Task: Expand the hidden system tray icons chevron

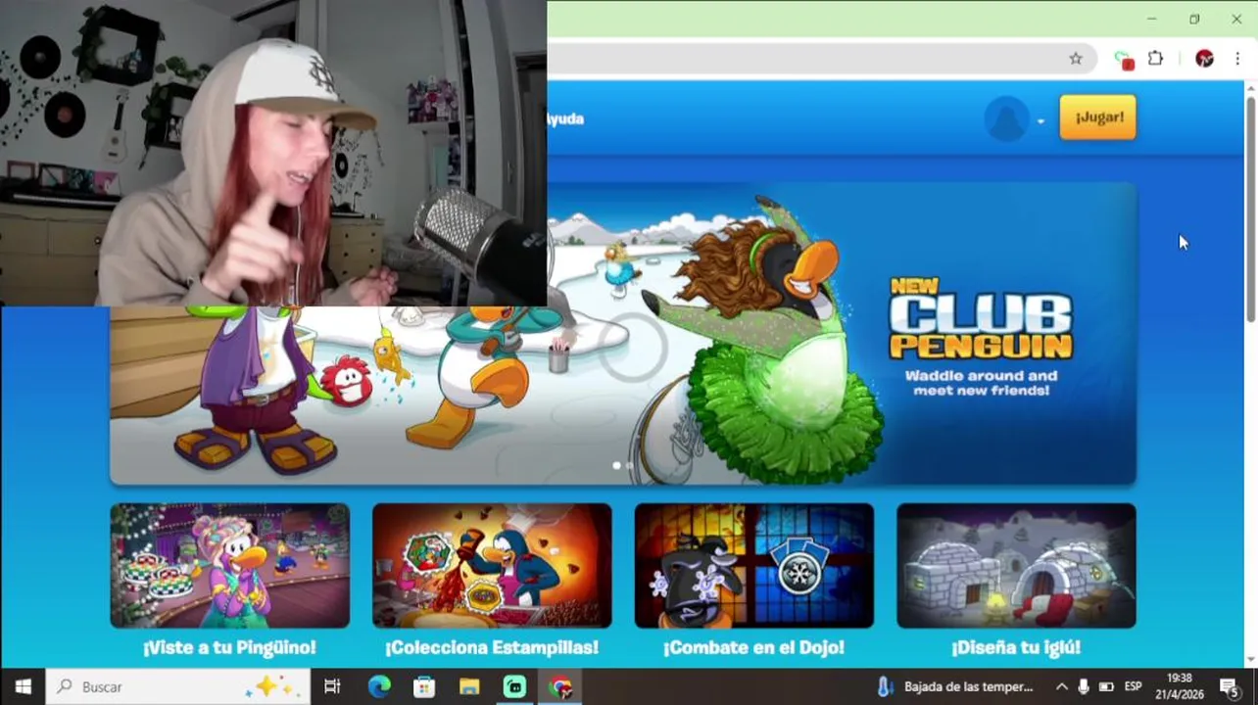Action: tap(1061, 686)
